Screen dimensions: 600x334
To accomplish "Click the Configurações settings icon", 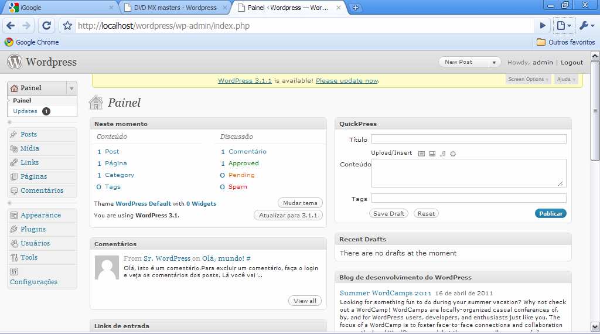I will (x=14, y=271).
